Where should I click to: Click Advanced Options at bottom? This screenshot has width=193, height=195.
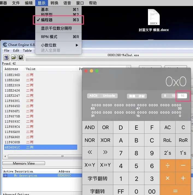pyautogui.click(x=16, y=194)
